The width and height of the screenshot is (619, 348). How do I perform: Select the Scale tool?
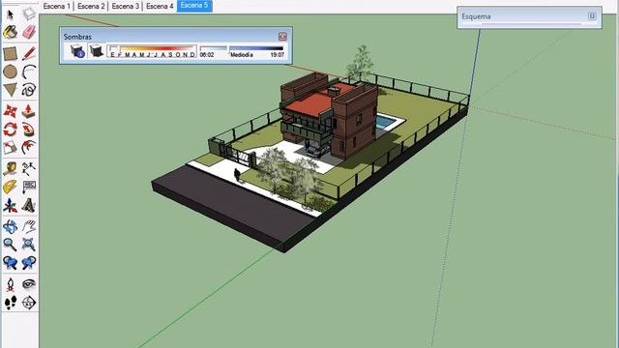click(x=11, y=148)
